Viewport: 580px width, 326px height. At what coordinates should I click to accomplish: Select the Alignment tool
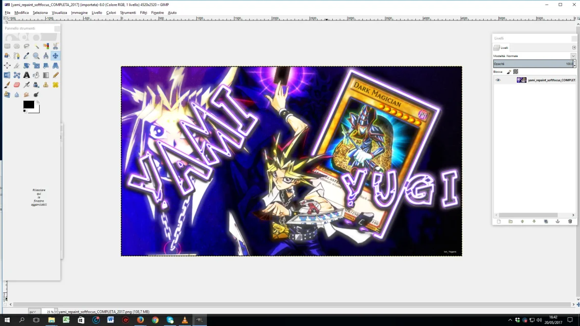8,65
